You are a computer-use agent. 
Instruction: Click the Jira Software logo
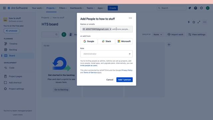tap(18, 8)
